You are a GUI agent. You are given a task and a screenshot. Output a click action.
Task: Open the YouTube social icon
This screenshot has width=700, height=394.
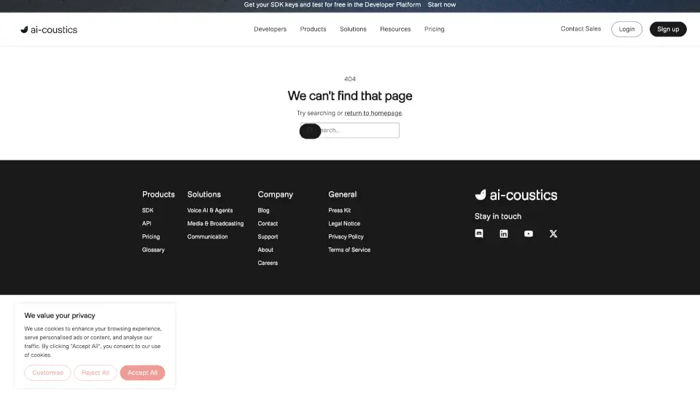point(529,233)
